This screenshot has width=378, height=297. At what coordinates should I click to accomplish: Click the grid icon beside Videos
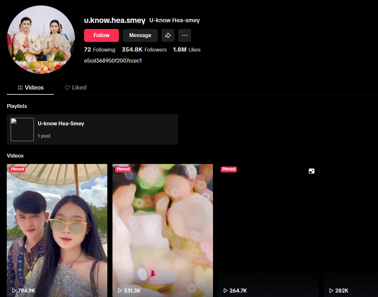[20, 88]
